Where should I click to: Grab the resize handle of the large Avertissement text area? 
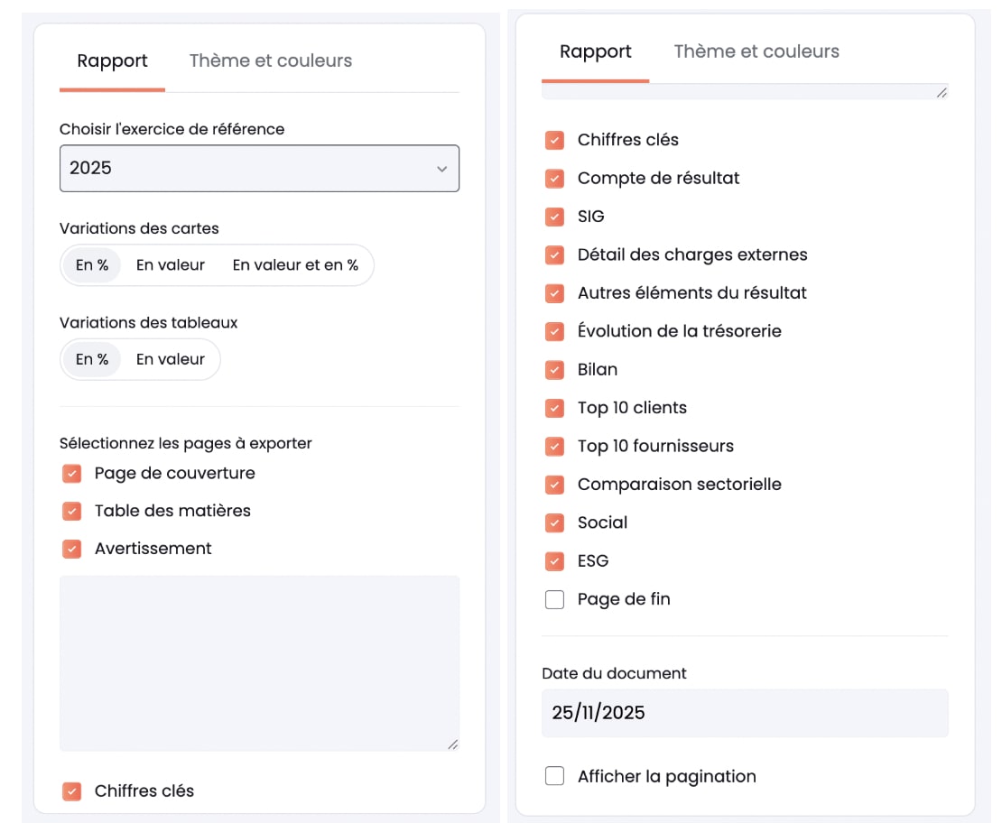pos(452,744)
